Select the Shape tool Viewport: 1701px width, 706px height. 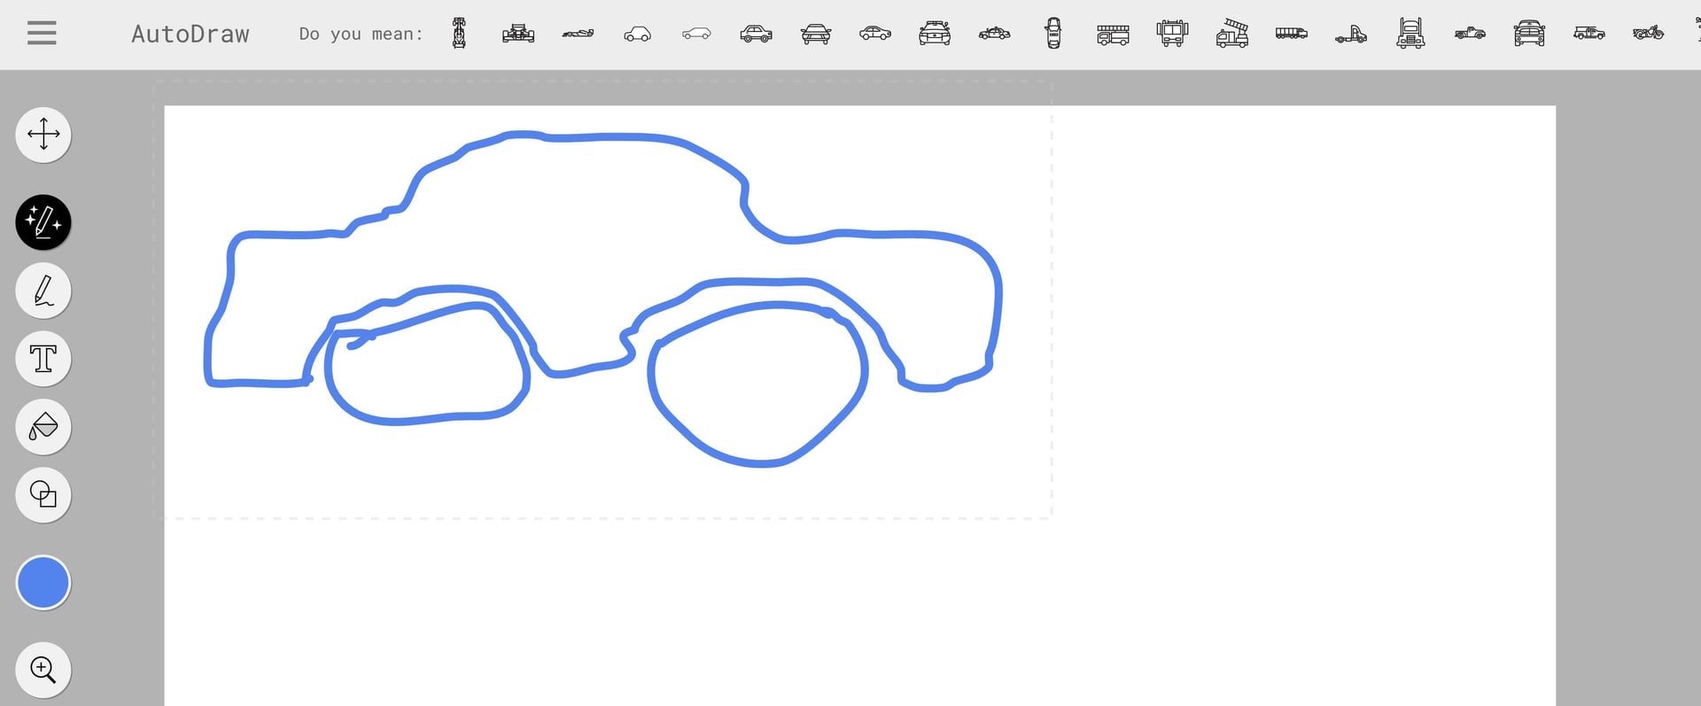pos(43,494)
